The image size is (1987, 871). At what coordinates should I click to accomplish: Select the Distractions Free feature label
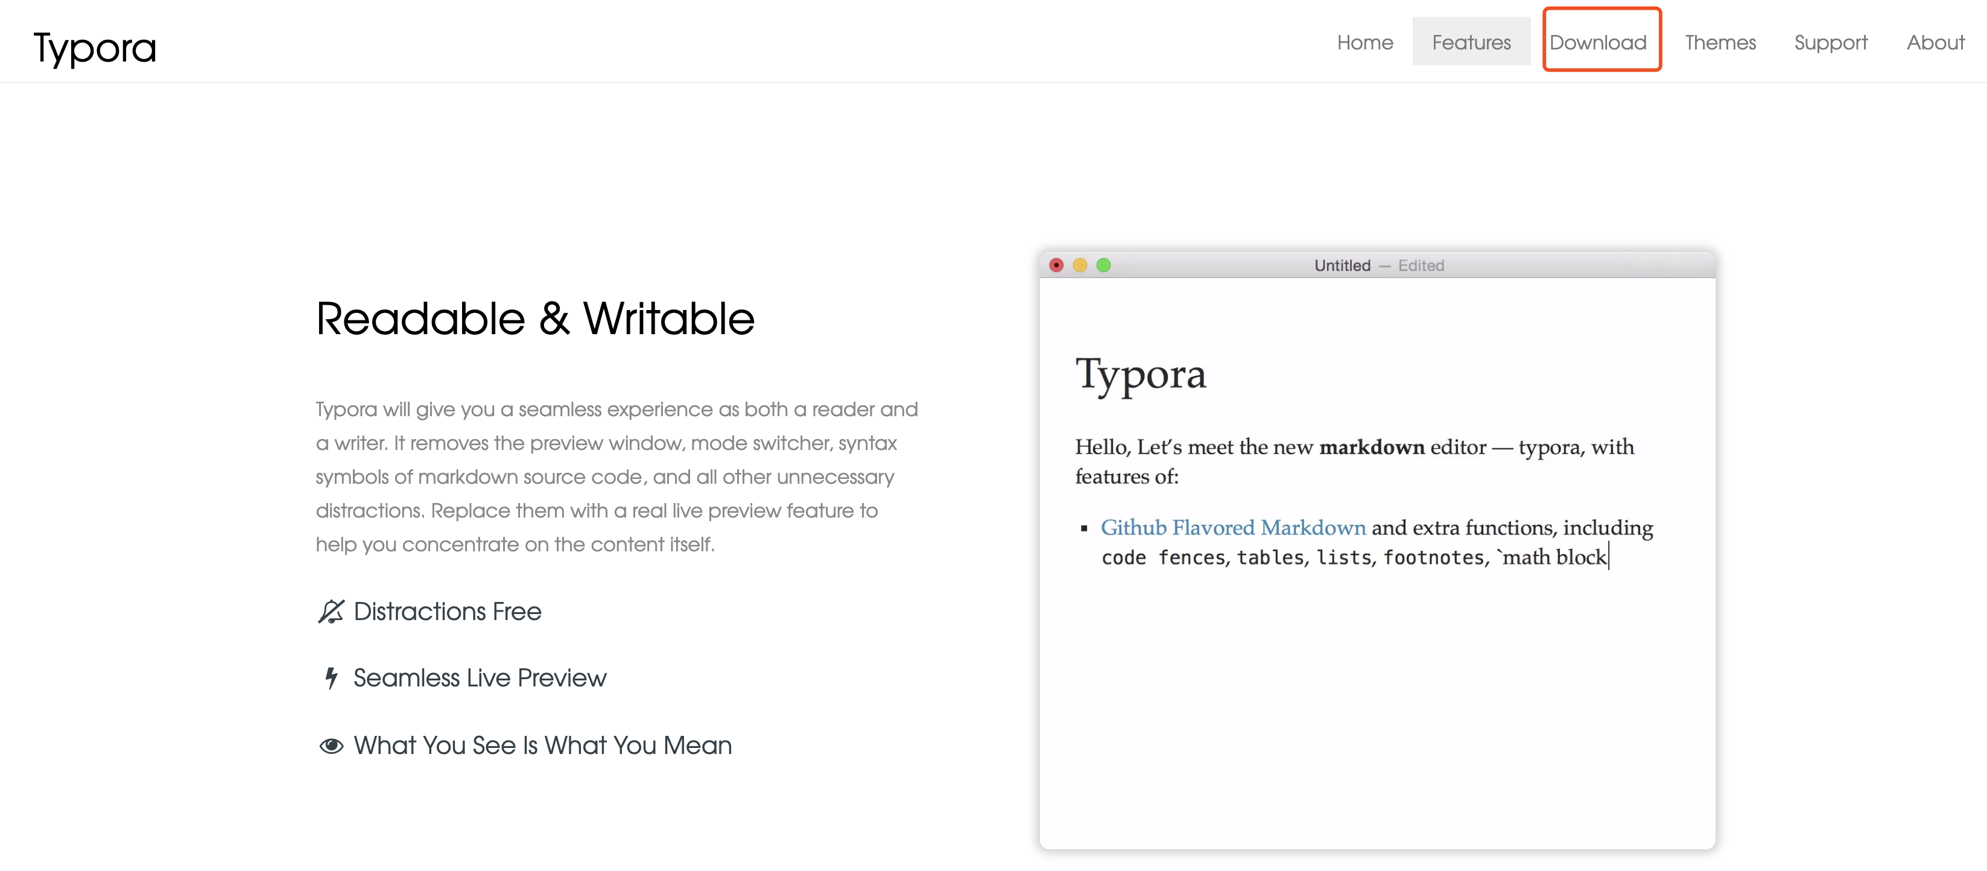tap(448, 611)
